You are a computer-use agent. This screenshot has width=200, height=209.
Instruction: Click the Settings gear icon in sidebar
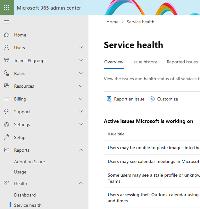pos(6,124)
